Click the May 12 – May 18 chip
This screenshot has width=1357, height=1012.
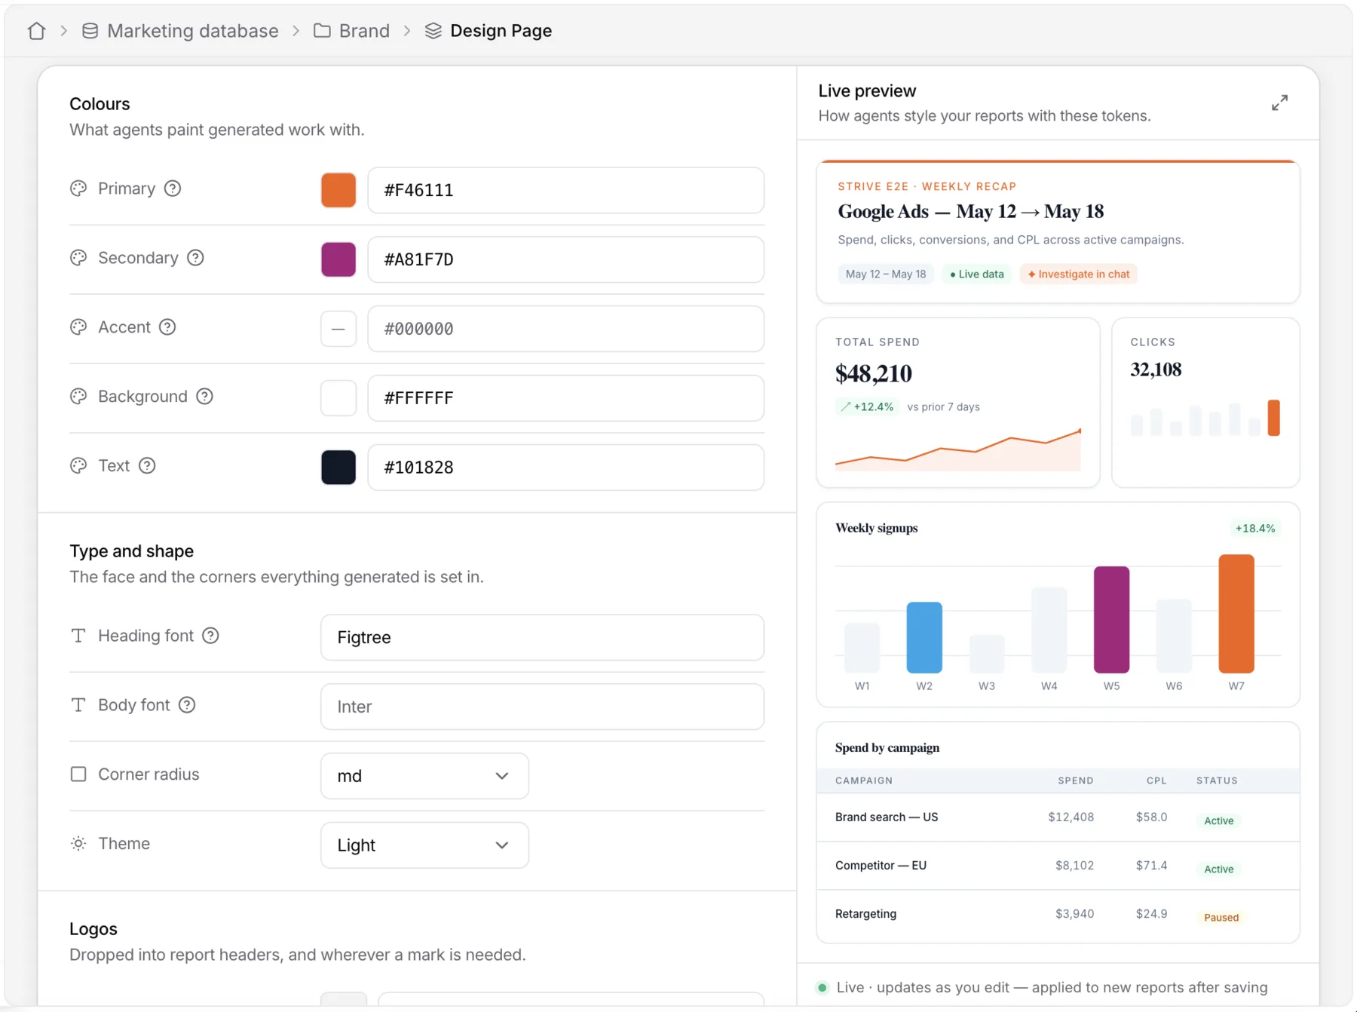click(886, 274)
